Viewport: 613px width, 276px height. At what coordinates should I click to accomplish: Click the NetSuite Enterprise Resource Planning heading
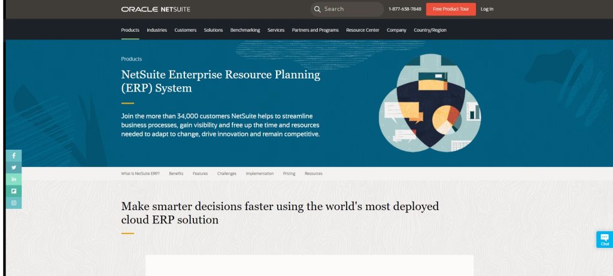[220, 81]
